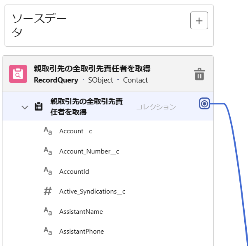Click the コレクション type label
Viewport: 248px width, 246px height.
[x=156, y=107]
